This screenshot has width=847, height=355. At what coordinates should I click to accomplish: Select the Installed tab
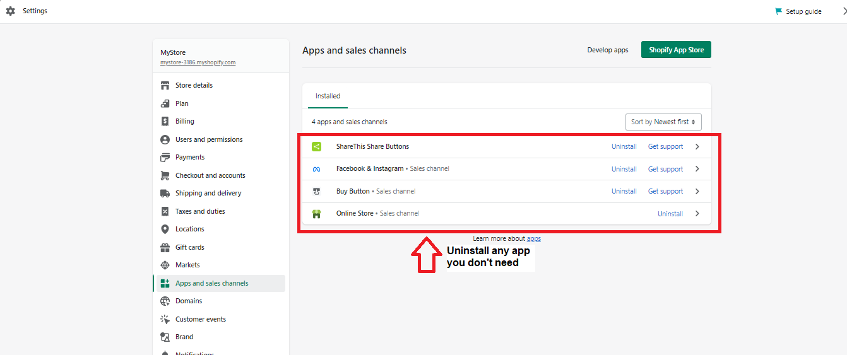[x=328, y=96]
